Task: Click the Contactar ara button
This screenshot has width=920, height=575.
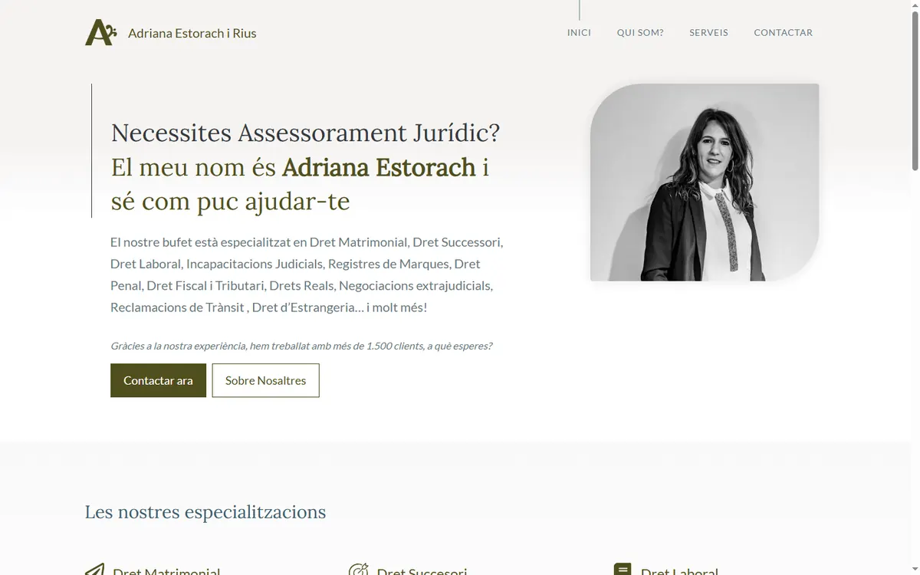Action: (x=158, y=380)
